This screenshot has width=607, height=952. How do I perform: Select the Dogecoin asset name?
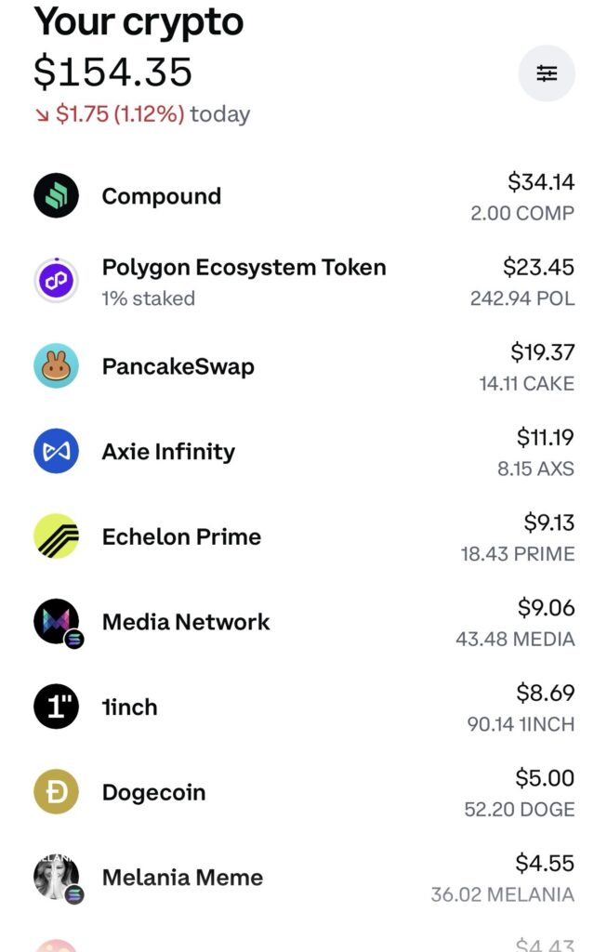pos(153,793)
